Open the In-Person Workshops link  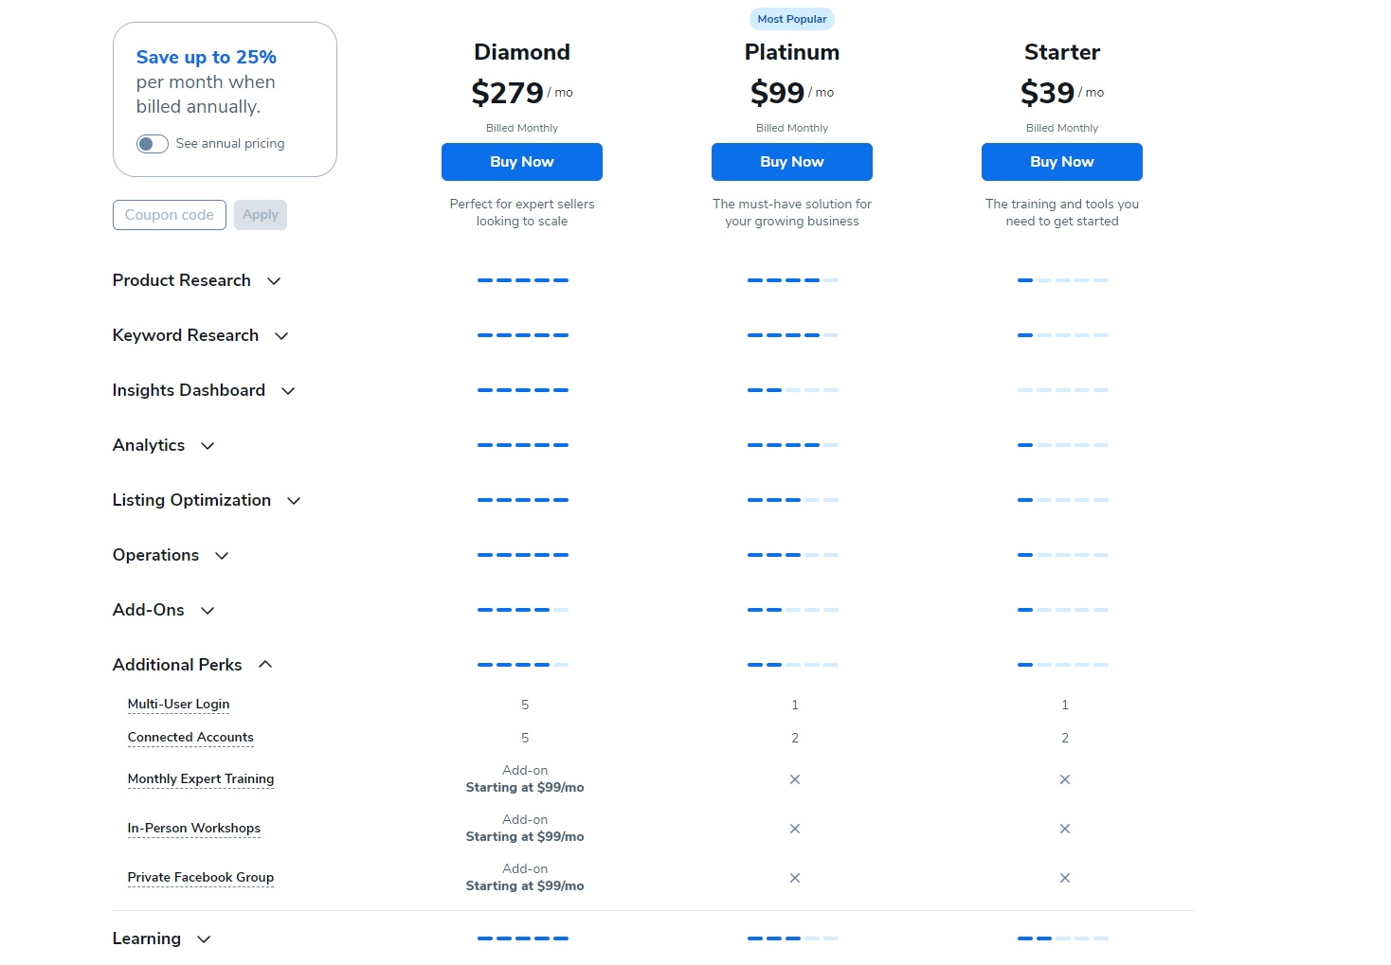click(194, 828)
